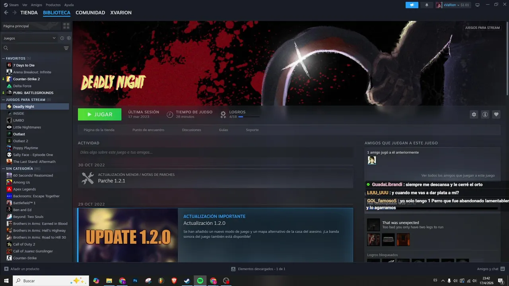This screenshot has width=509, height=286.
Task: Click the green JUGAR button
Action: tap(100, 114)
